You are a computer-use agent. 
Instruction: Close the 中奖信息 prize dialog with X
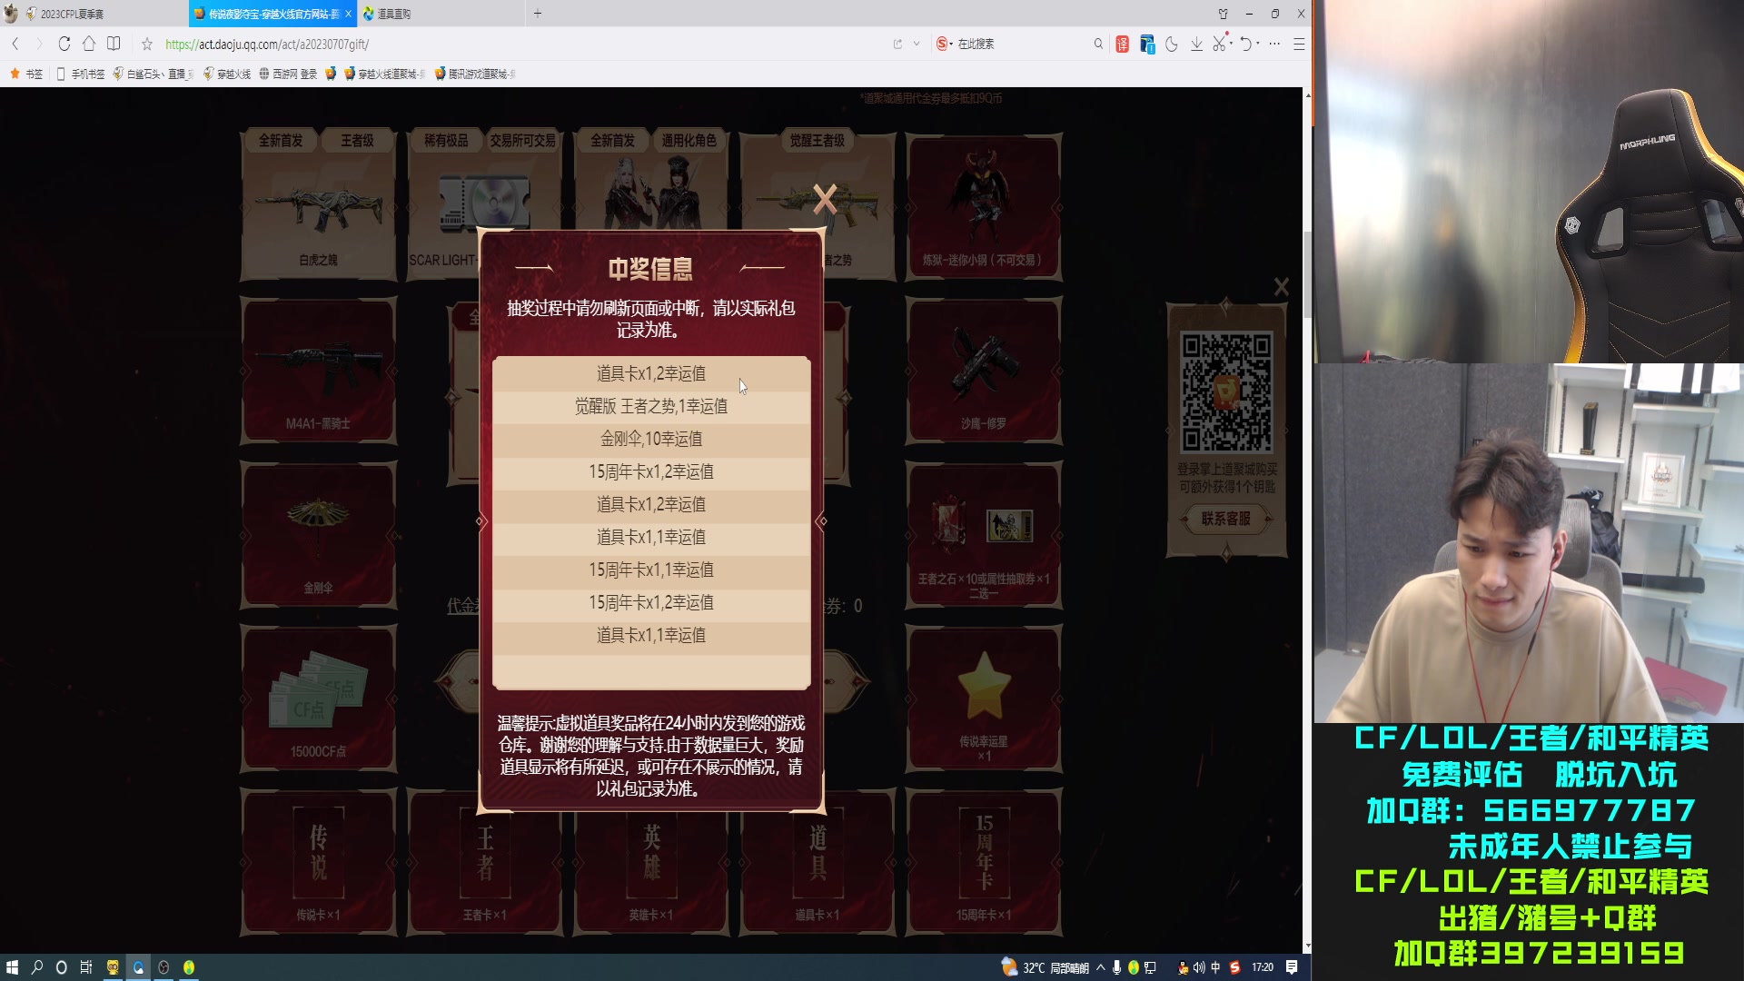click(823, 200)
